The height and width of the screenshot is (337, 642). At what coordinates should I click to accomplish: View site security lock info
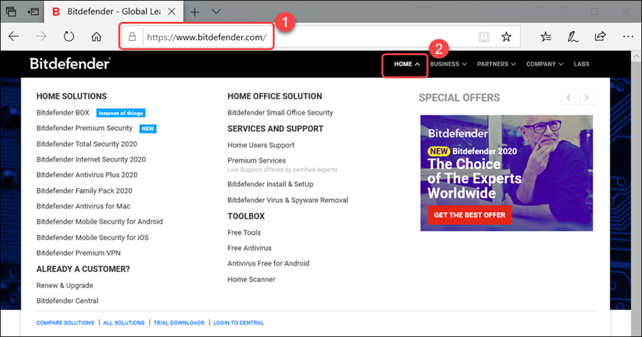click(133, 37)
